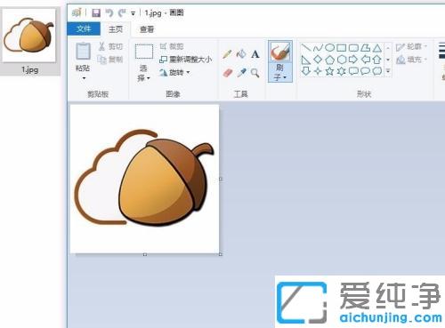Select the Color picker eyedropper tool
Image resolution: width=445 pixels, height=328 pixels.
pyautogui.click(x=241, y=73)
